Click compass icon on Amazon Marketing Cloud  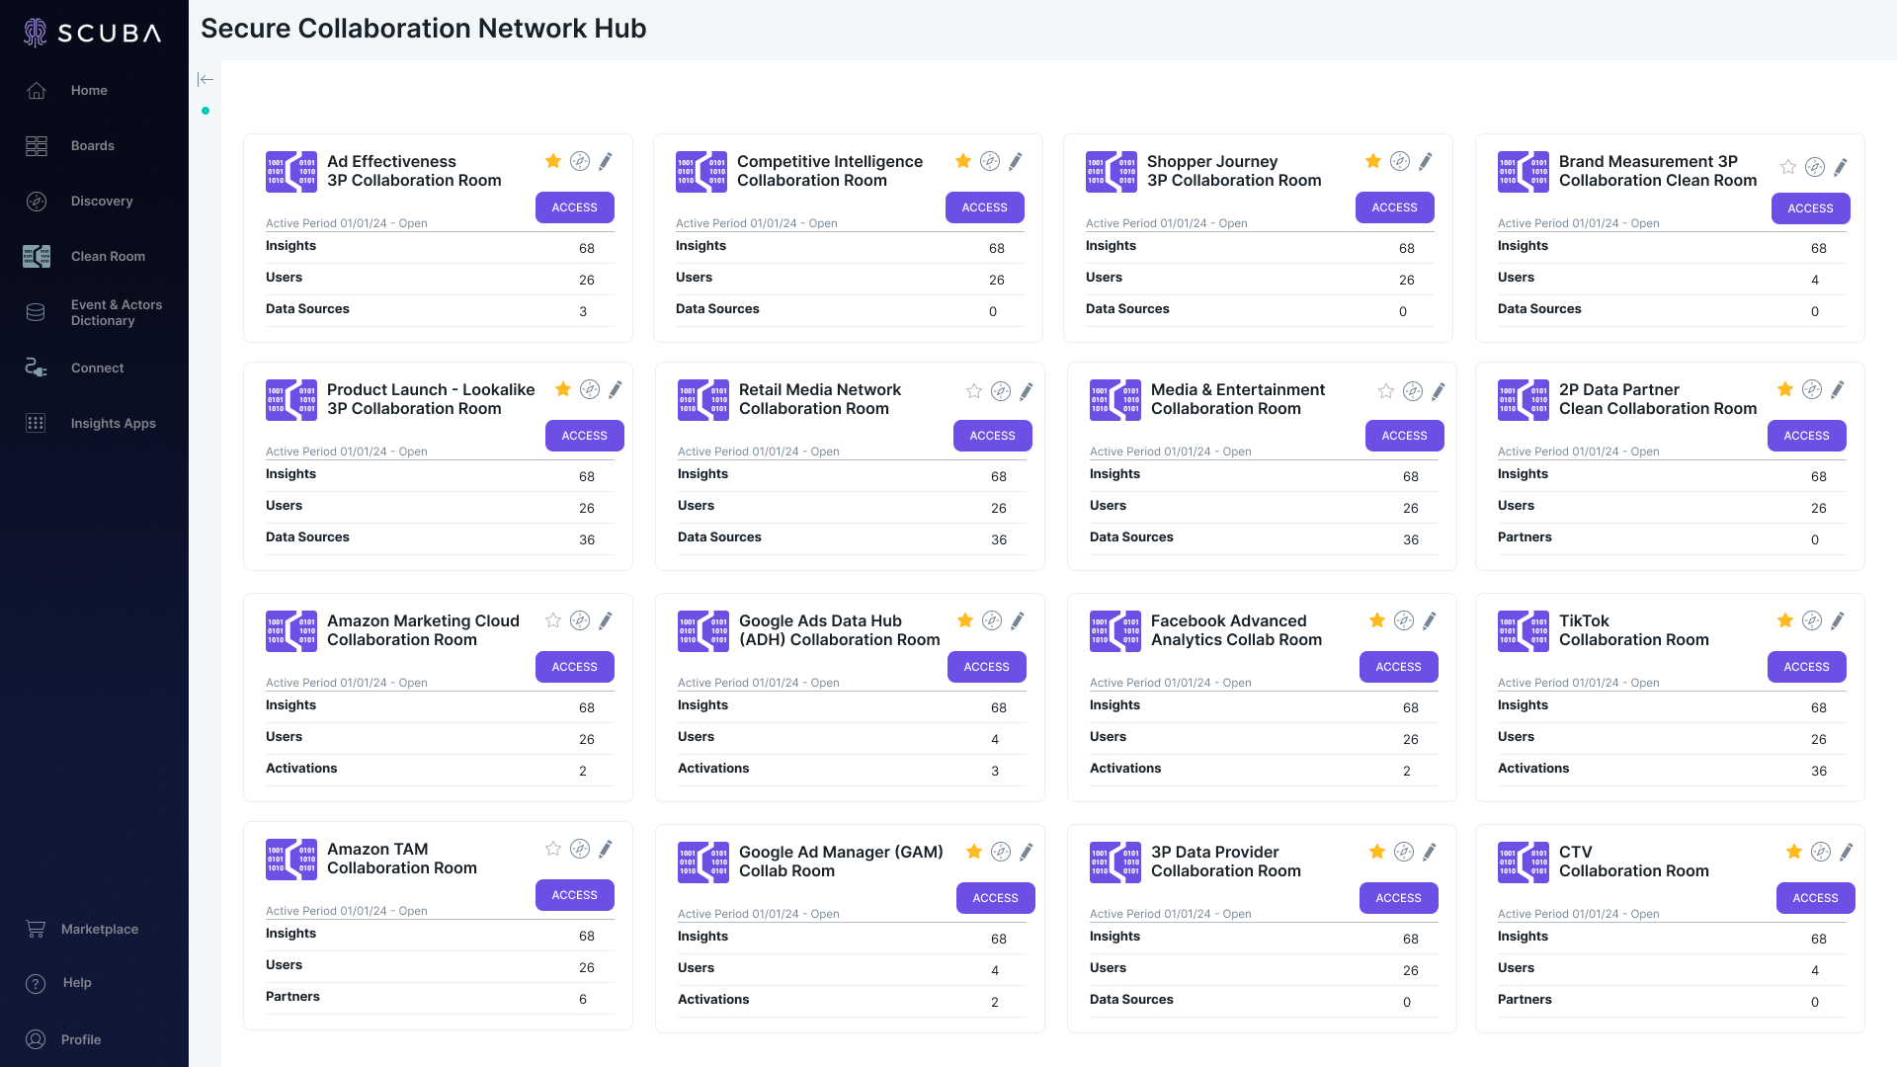click(x=580, y=620)
